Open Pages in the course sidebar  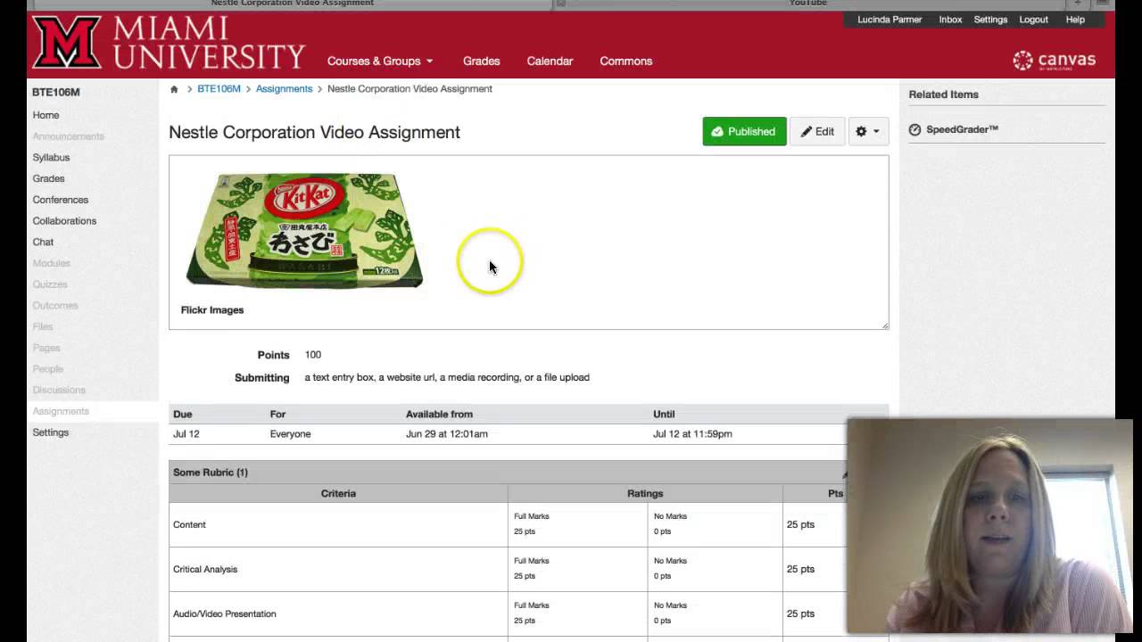(46, 348)
